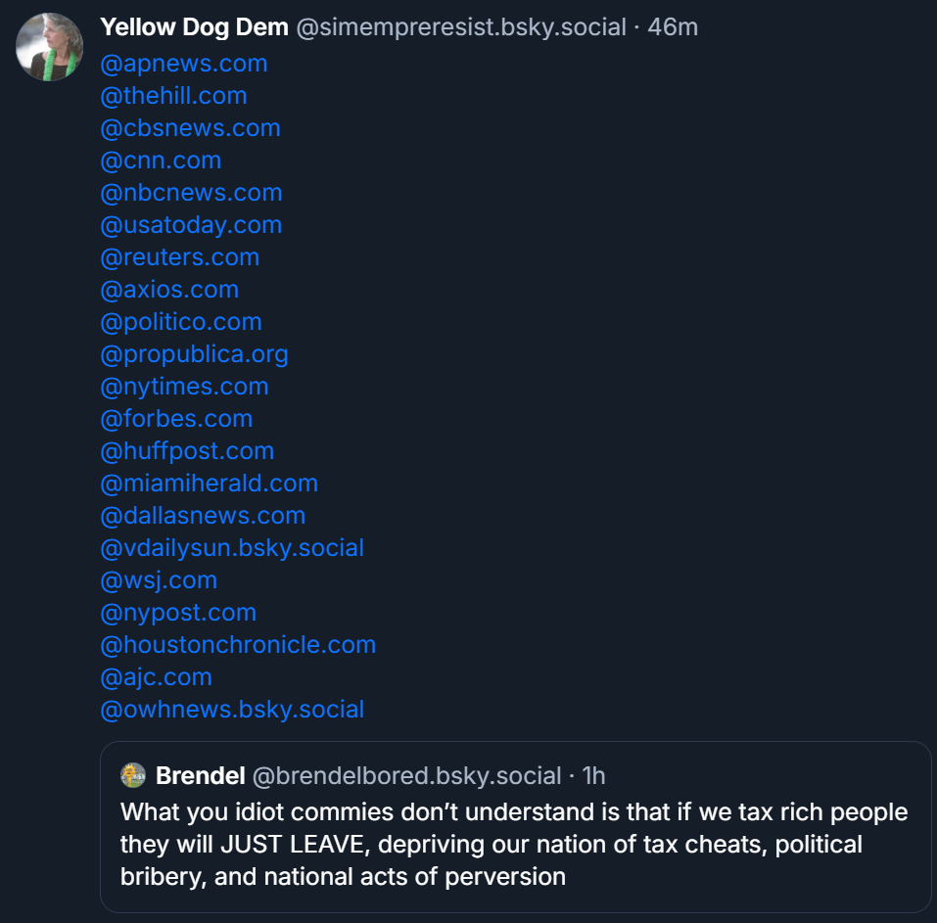
Task: Open the Yellow Dog Dem display name
Action: (x=194, y=27)
